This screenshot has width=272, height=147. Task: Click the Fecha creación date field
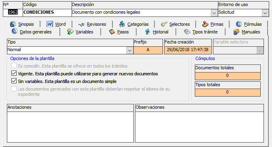(188, 50)
